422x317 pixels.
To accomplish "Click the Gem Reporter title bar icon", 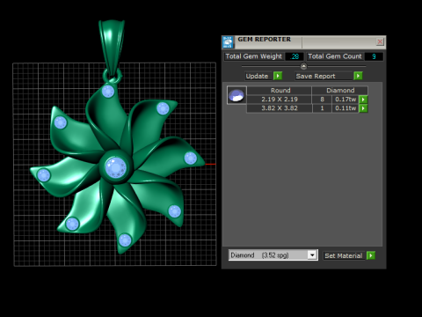I will (x=228, y=42).
